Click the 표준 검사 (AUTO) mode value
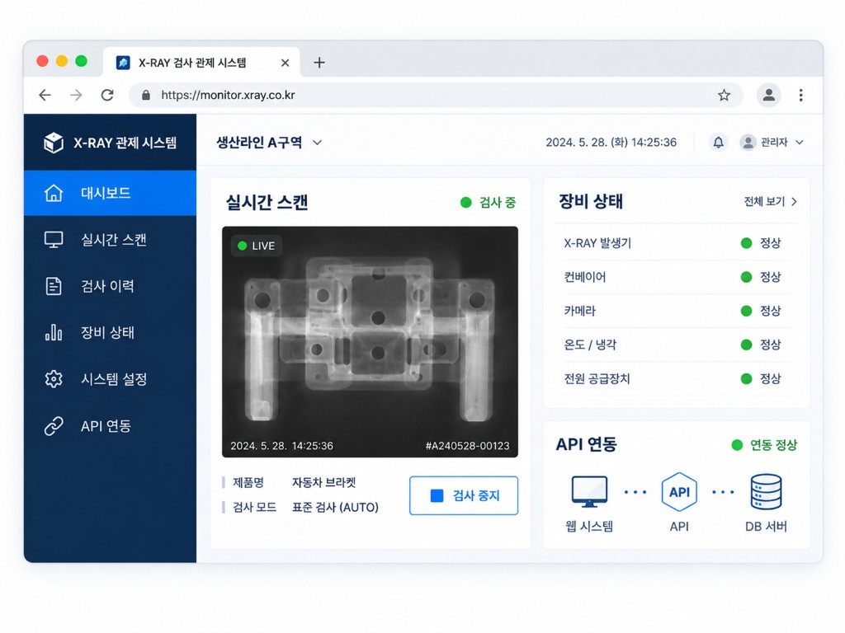The height and width of the screenshot is (633, 845). pyautogui.click(x=335, y=507)
